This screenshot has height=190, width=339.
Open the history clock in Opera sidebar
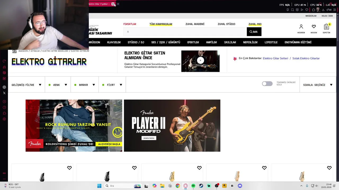point(4,107)
